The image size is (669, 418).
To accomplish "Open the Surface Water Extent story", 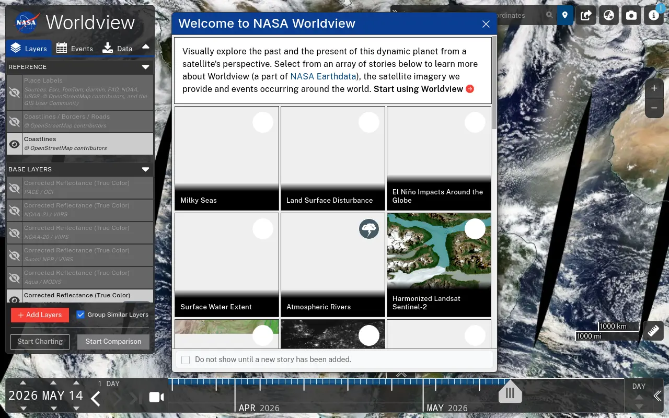I will (227, 265).
